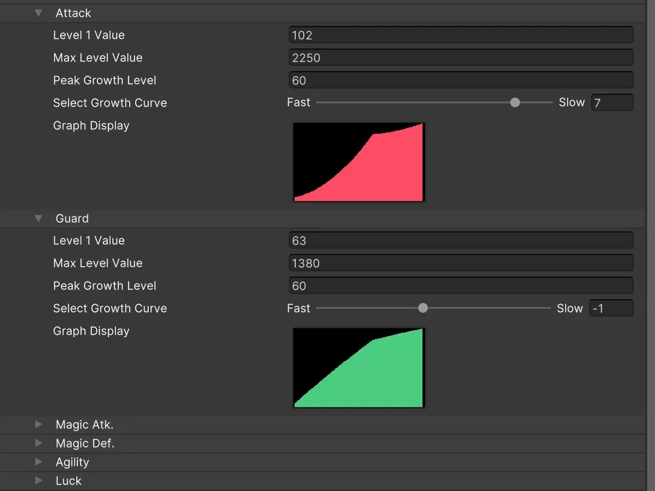Click the green Guard growth graph
The height and width of the screenshot is (491, 655).
[359, 368]
